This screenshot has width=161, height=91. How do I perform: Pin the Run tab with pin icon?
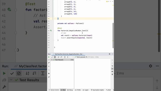(49, 77)
